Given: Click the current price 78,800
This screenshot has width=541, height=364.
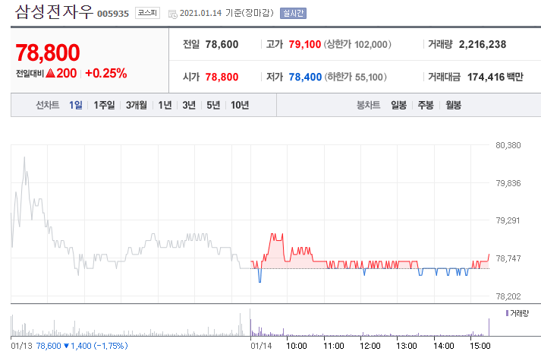Looking at the screenshot, I should [x=48, y=52].
